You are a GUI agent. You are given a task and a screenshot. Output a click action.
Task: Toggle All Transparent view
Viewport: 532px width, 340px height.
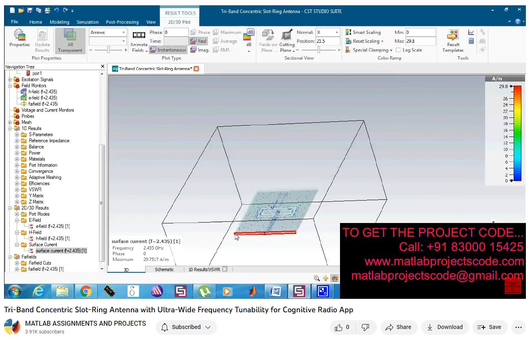70,40
